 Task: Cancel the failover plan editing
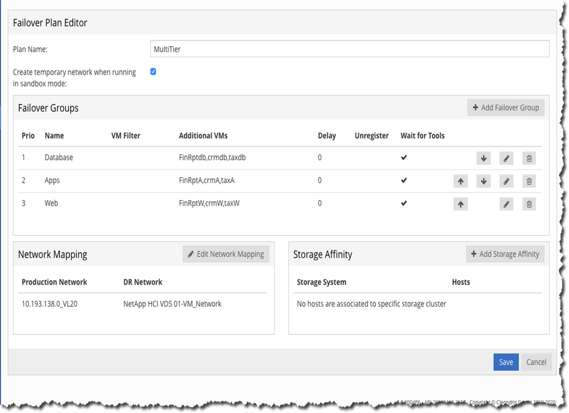coord(536,362)
